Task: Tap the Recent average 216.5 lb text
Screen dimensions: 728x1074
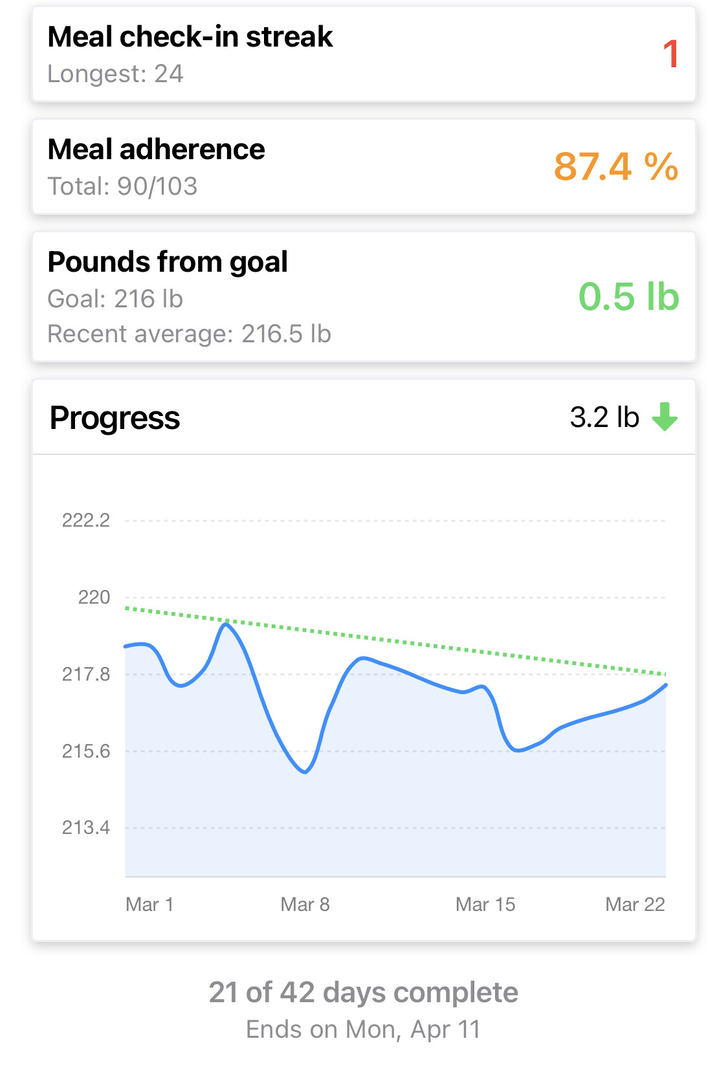Action: point(189,334)
